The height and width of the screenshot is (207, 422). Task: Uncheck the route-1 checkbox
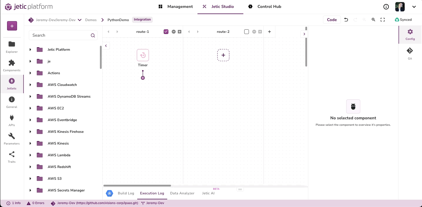tap(166, 32)
